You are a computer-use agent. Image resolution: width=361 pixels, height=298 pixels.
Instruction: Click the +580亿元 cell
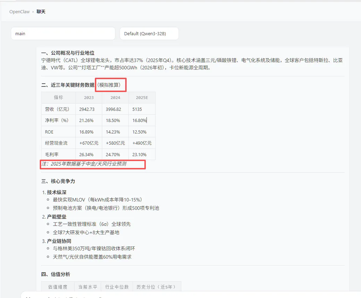[115, 143]
